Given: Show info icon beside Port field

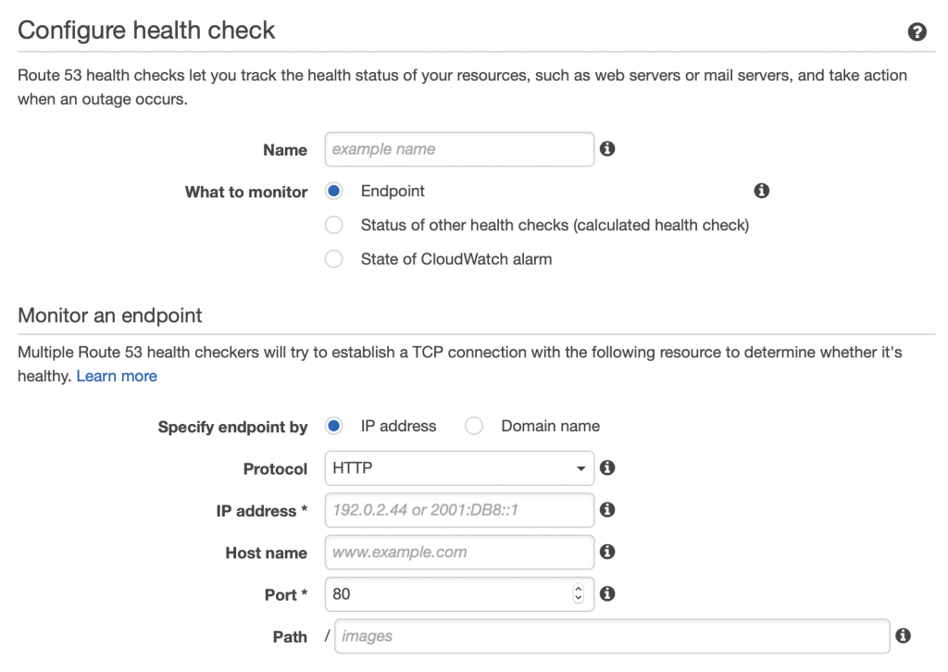Looking at the screenshot, I should point(607,594).
